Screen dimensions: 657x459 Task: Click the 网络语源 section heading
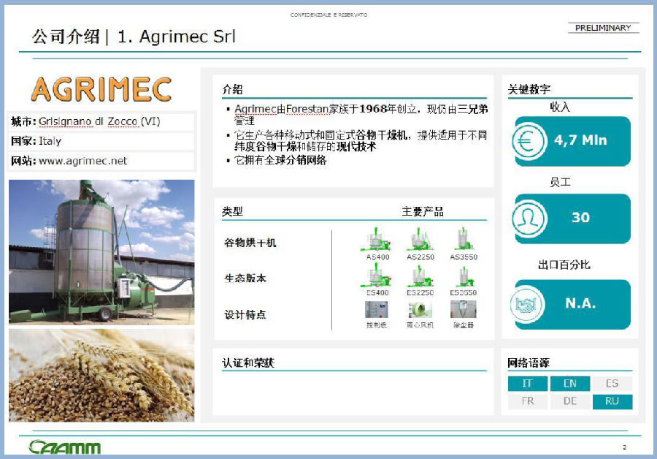pos(529,363)
